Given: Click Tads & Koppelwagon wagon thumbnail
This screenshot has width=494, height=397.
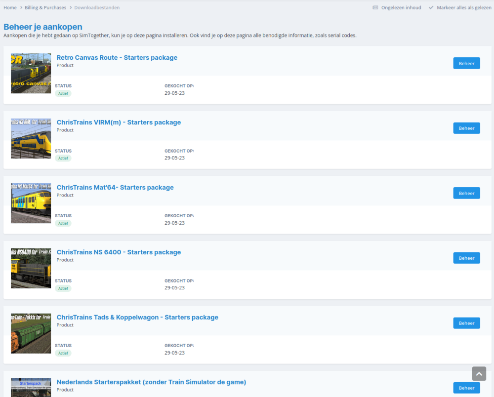Looking at the screenshot, I should click(x=31, y=333).
